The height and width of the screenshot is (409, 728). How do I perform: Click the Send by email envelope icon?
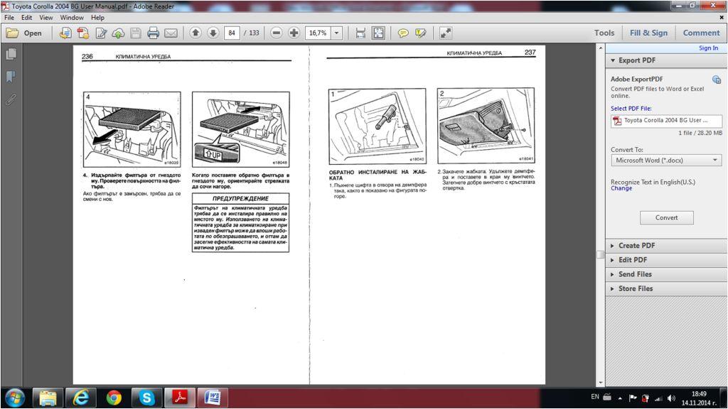click(x=171, y=33)
